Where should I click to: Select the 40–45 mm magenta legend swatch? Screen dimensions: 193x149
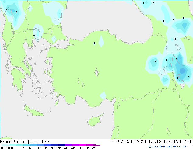pyautogui.click(x=82, y=145)
